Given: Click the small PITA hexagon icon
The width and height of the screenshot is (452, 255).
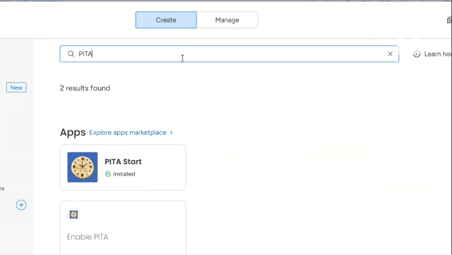Looking at the screenshot, I should pyautogui.click(x=73, y=215).
